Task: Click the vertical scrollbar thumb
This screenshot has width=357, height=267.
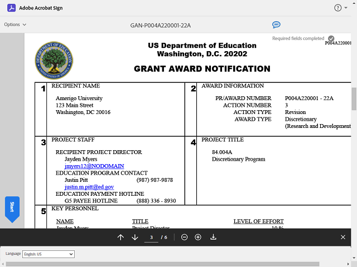Action: pyautogui.click(x=354, y=100)
